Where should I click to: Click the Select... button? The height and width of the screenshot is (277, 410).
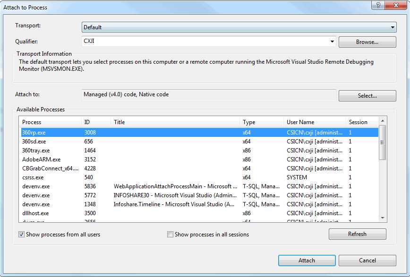(x=367, y=96)
